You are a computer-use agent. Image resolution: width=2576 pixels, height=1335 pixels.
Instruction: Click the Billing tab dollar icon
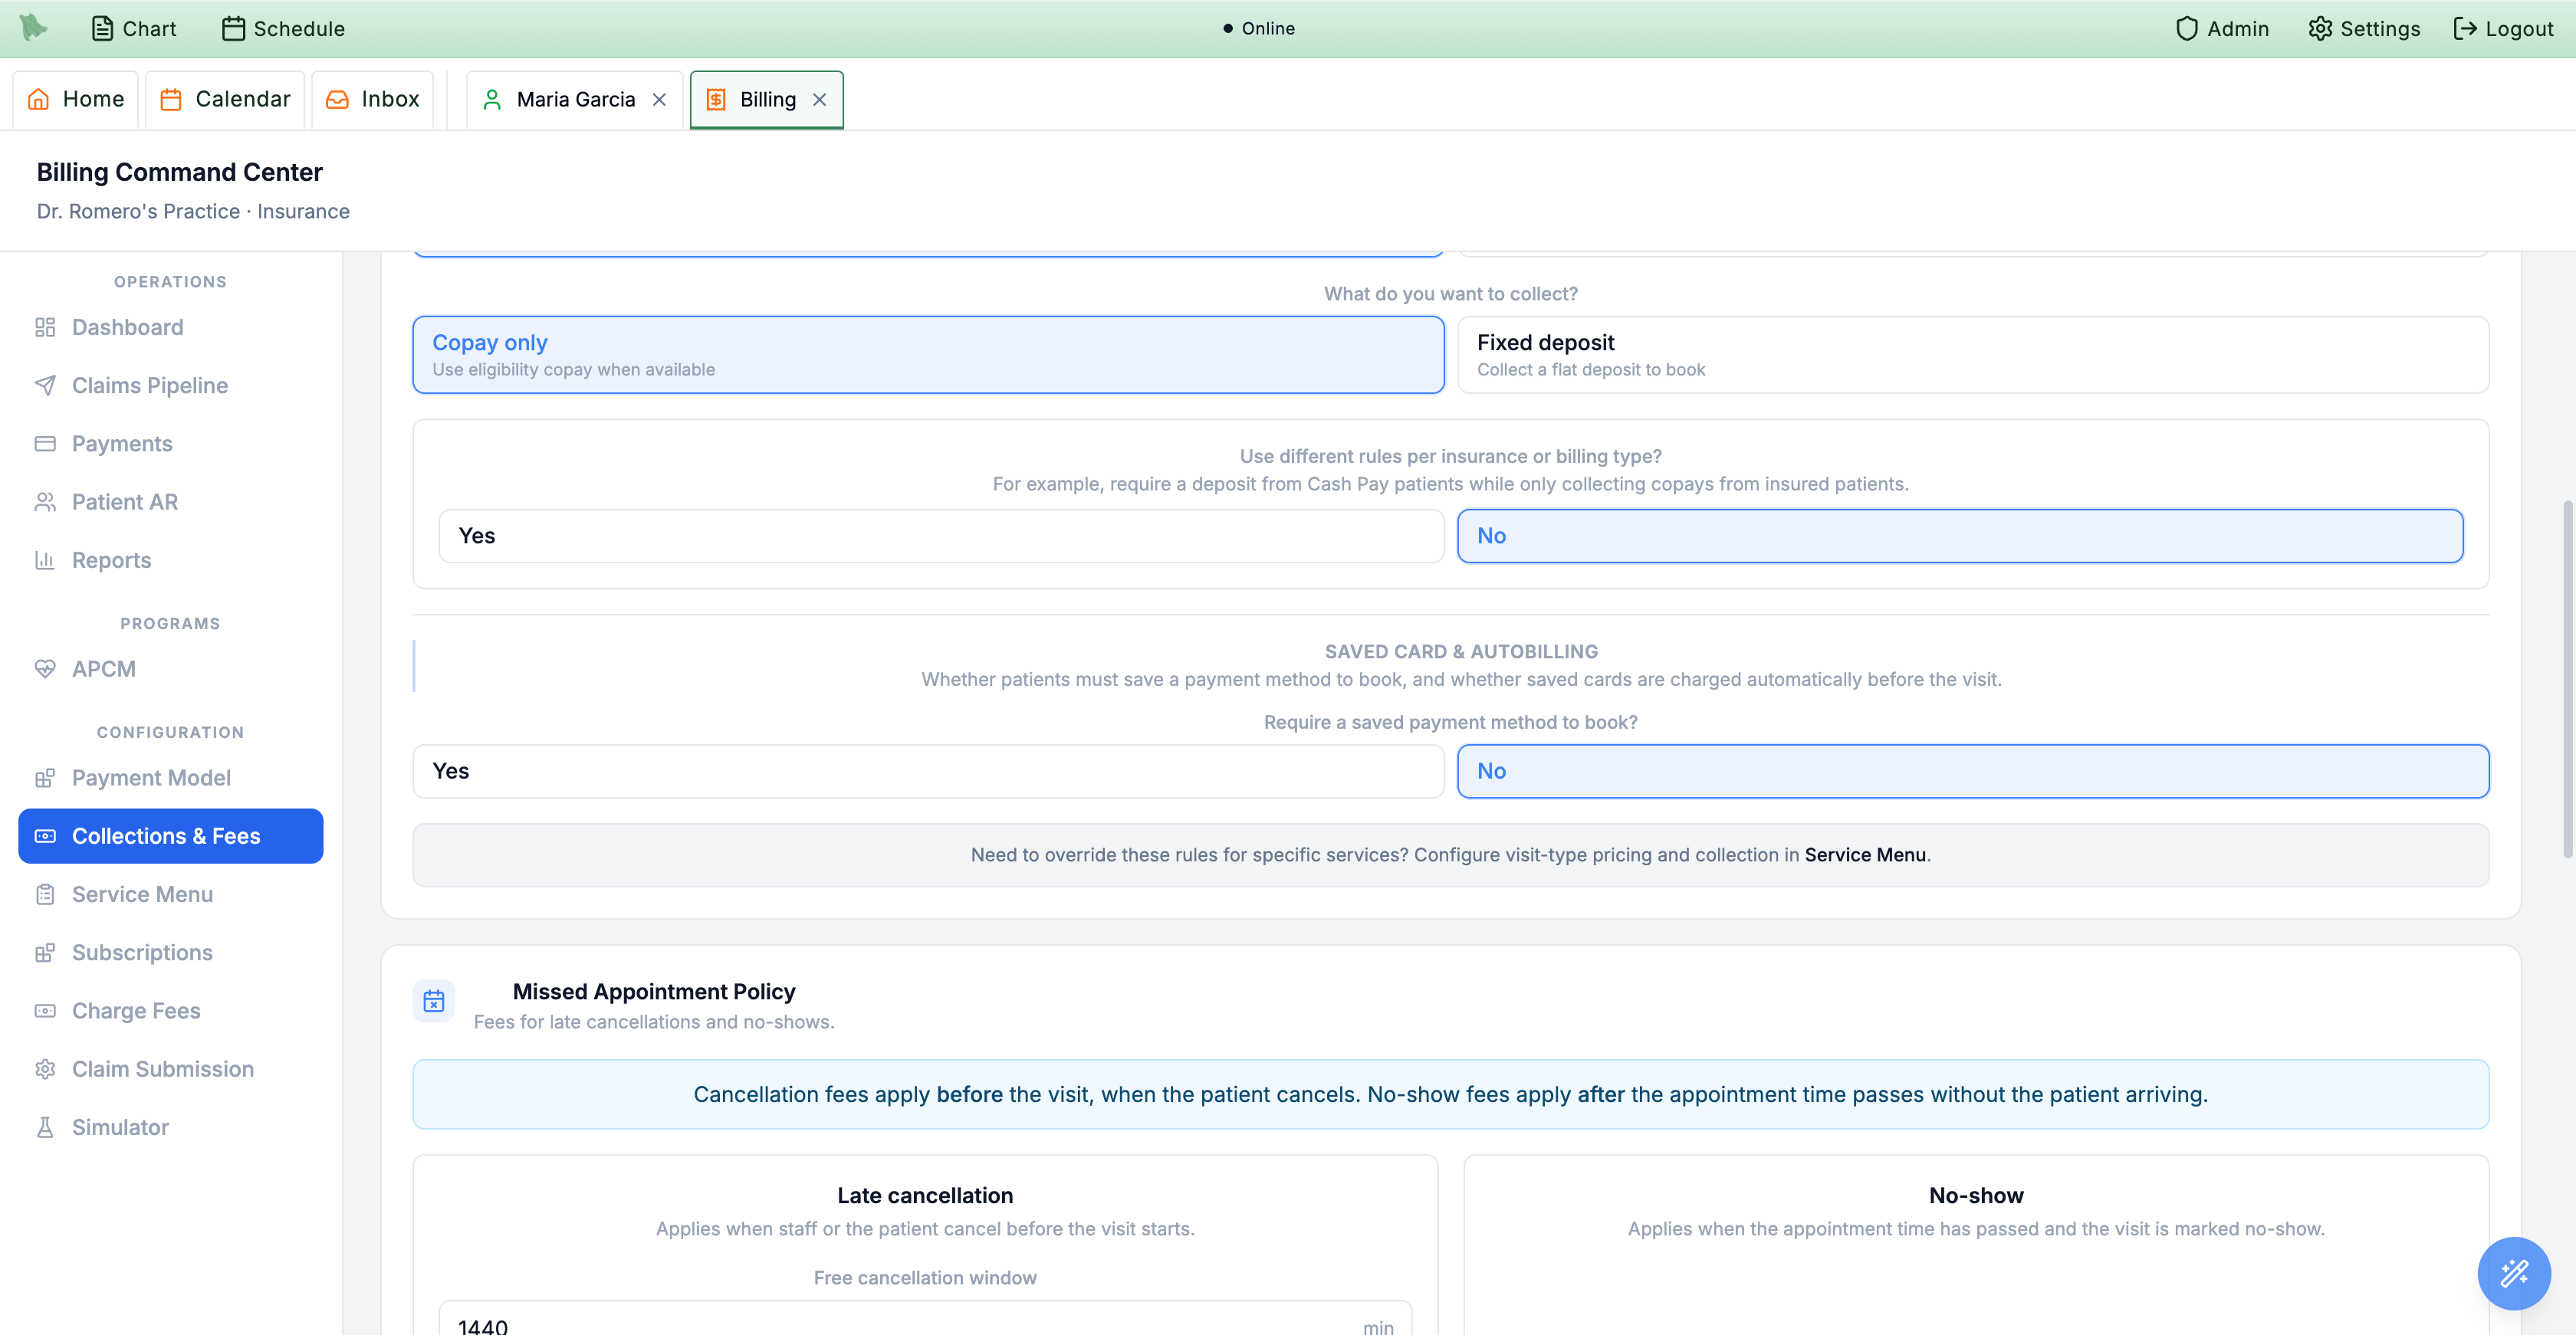[716, 99]
